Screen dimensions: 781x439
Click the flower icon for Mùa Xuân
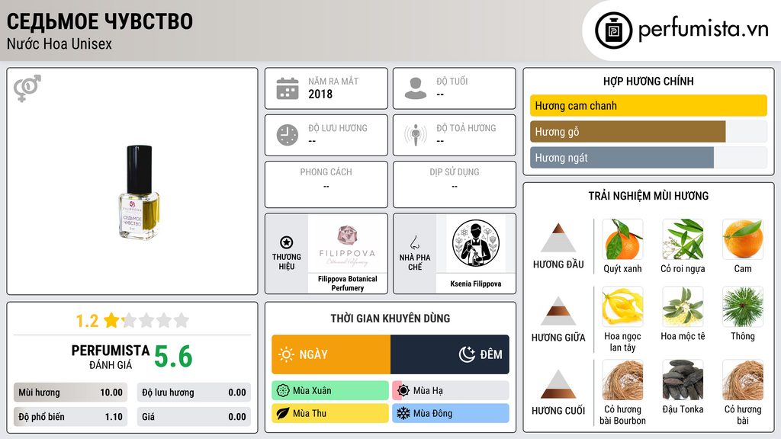[283, 391]
